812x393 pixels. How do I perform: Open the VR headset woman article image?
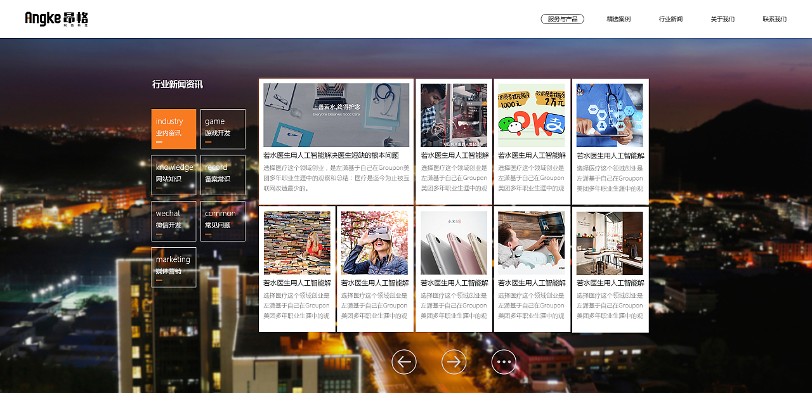point(374,243)
